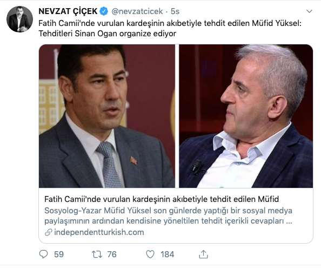
Task: Open the NEVZAT ÇİÇEK display name
Action: [68, 11]
